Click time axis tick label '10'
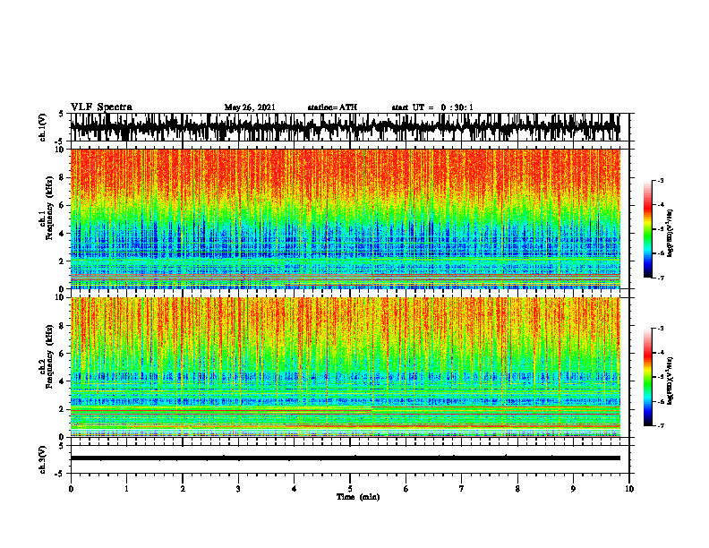The image size is (709, 548). 629,489
